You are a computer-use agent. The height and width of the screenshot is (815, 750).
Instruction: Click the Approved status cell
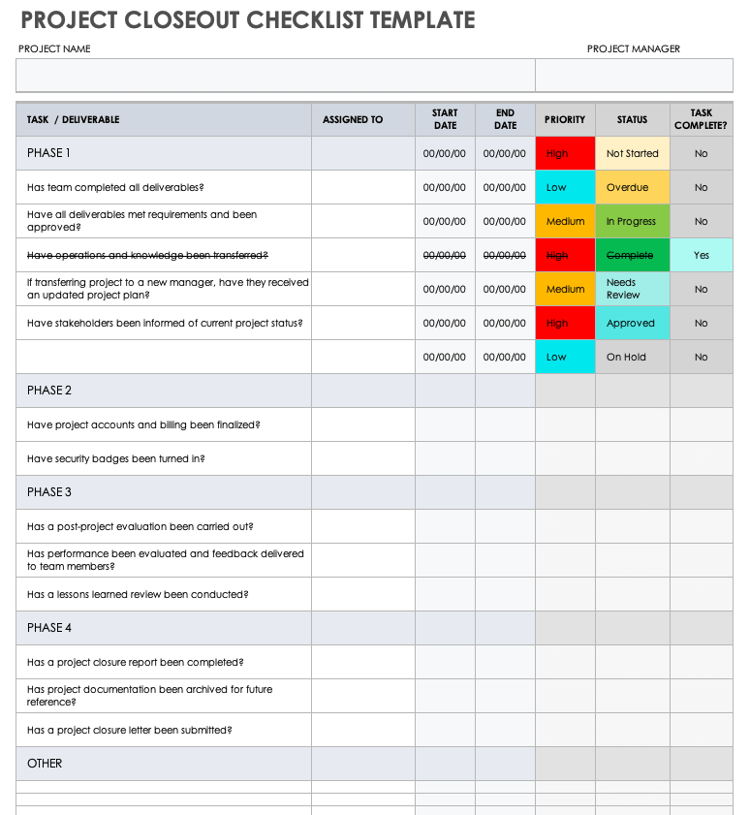[632, 323]
